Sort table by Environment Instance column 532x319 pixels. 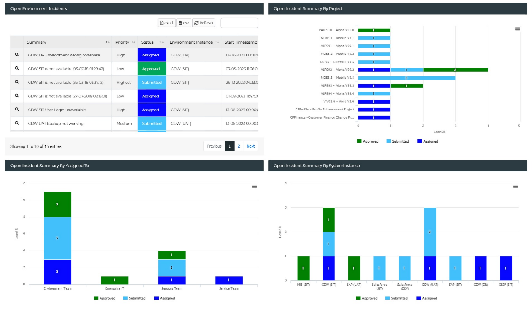[x=194, y=42]
